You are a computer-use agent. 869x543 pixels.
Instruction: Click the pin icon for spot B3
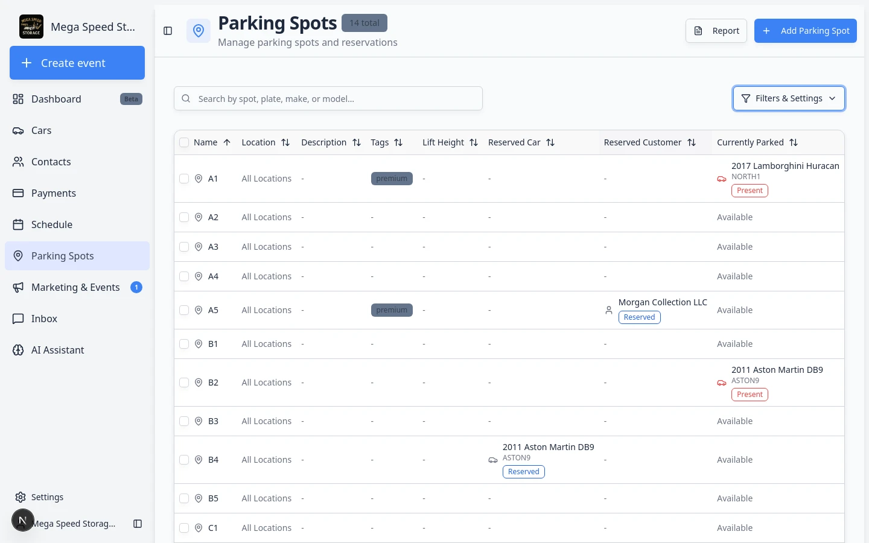(x=199, y=421)
